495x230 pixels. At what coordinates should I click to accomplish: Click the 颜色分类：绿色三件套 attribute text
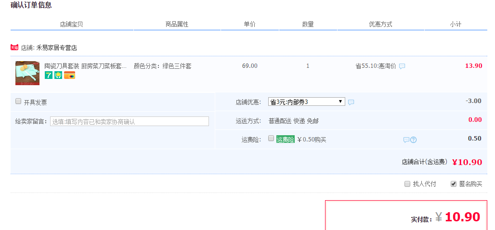(163, 66)
